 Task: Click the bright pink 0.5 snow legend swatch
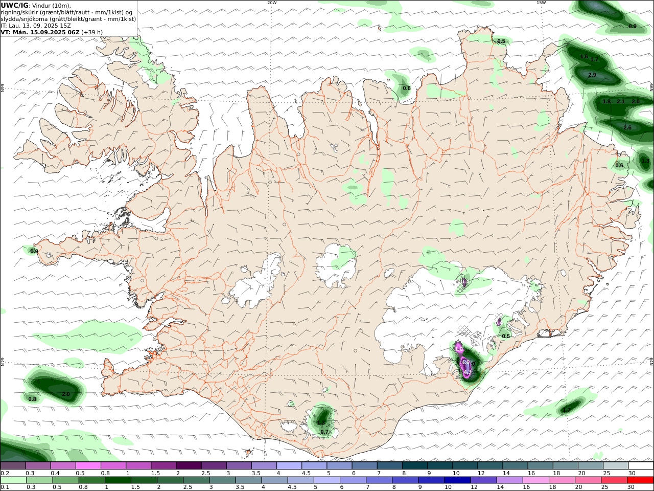click(x=88, y=465)
